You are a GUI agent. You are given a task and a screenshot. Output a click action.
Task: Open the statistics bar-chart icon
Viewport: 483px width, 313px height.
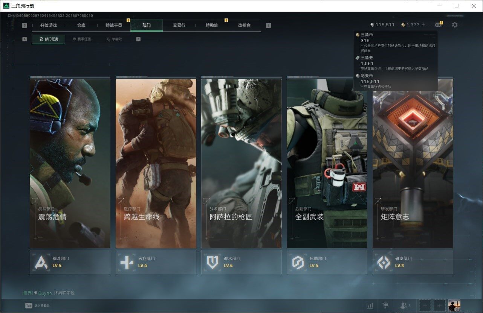coord(370,305)
